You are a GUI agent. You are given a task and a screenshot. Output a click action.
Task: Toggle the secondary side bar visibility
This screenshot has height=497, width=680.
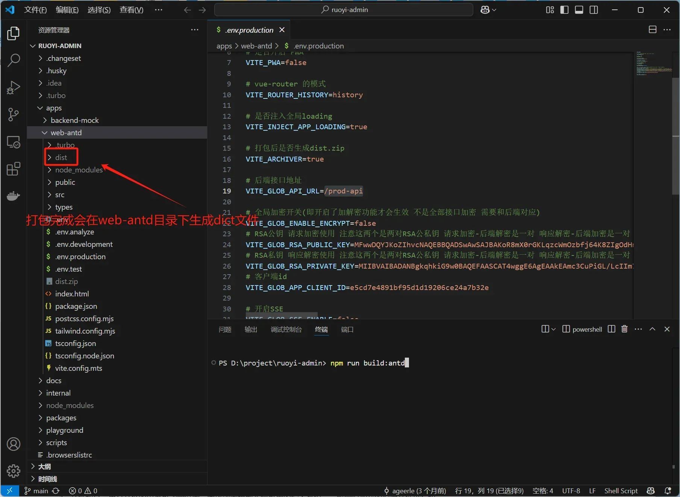tap(594, 10)
